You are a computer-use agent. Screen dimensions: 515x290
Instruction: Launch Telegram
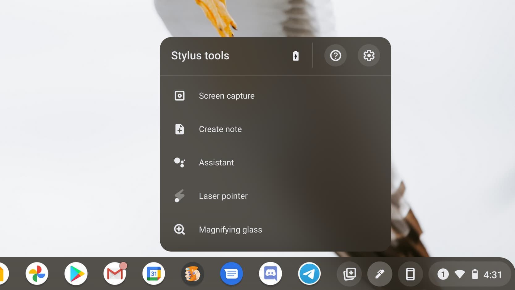[x=310, y=274]
